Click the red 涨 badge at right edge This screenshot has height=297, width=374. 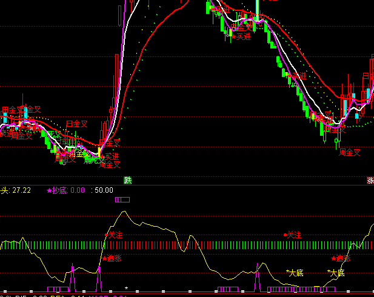[x=370, y=181]
